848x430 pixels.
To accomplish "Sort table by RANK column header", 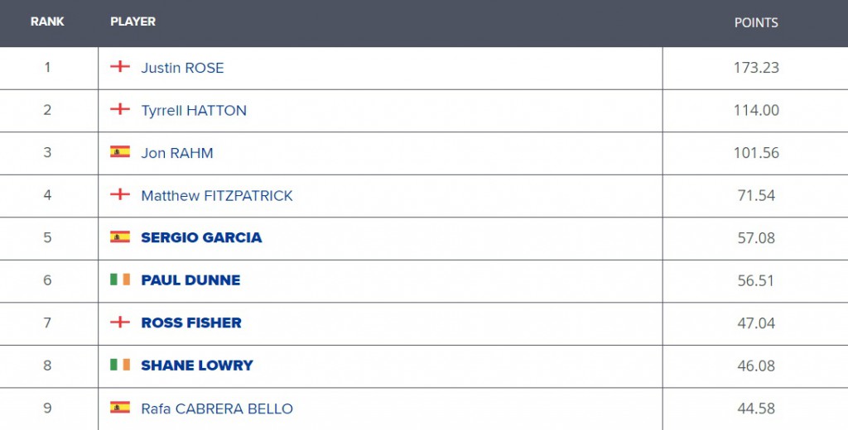I will [47, 21].
